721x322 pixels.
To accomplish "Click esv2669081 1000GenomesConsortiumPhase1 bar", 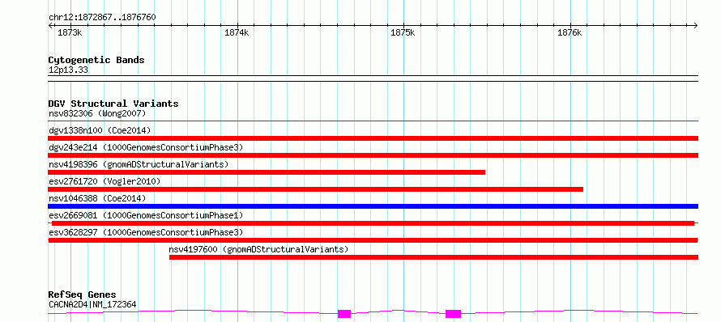I will (373, 223).
